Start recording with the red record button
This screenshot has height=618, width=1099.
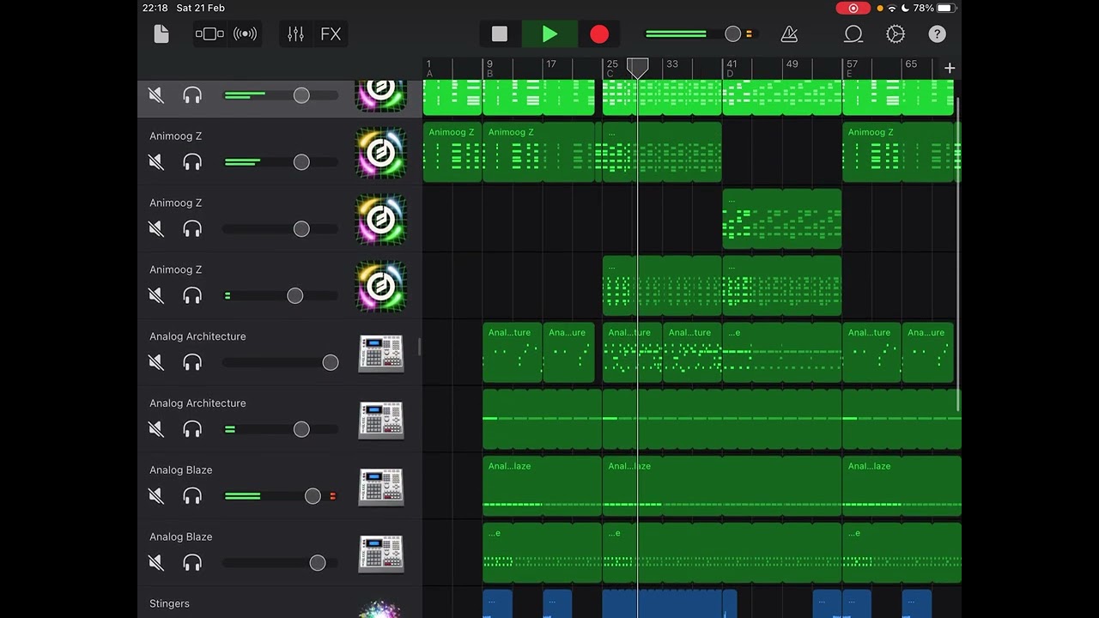(x=599, y=34)
